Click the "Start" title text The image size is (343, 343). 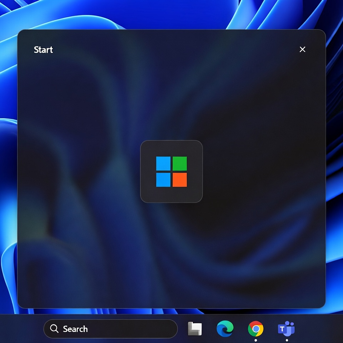(x=43, y=50)
